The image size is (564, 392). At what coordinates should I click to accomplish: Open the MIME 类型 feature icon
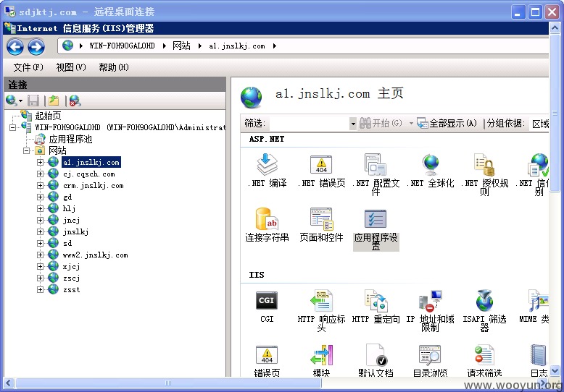pyautogui.click(x=538, y=300)
